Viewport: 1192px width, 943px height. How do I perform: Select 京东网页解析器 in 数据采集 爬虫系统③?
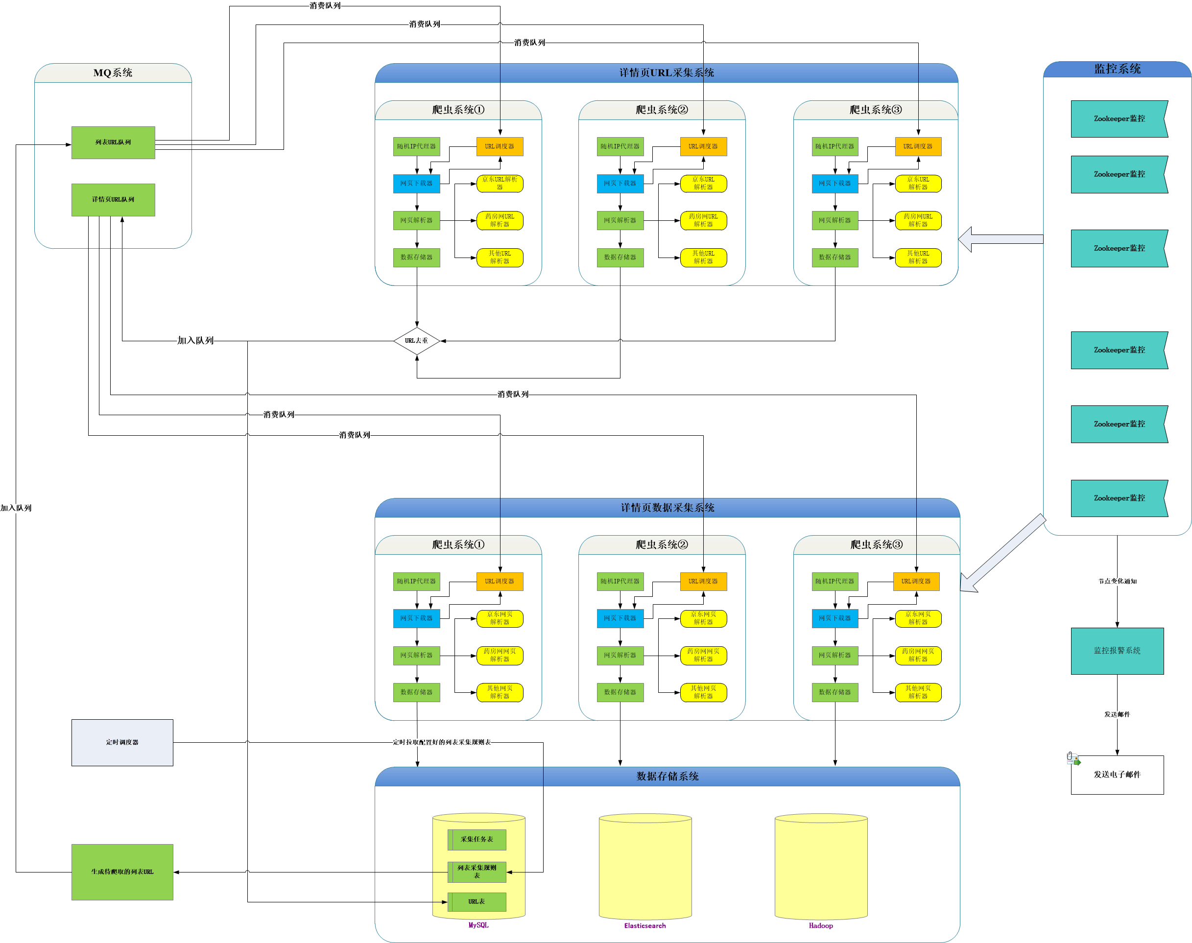(918, 618)
